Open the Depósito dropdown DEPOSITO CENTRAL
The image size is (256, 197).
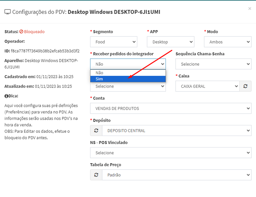[x=176, y=130]
